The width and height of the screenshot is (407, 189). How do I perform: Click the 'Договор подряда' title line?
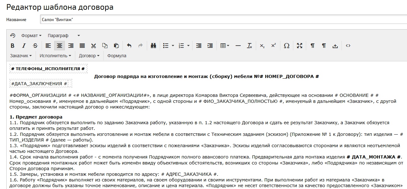206,76
